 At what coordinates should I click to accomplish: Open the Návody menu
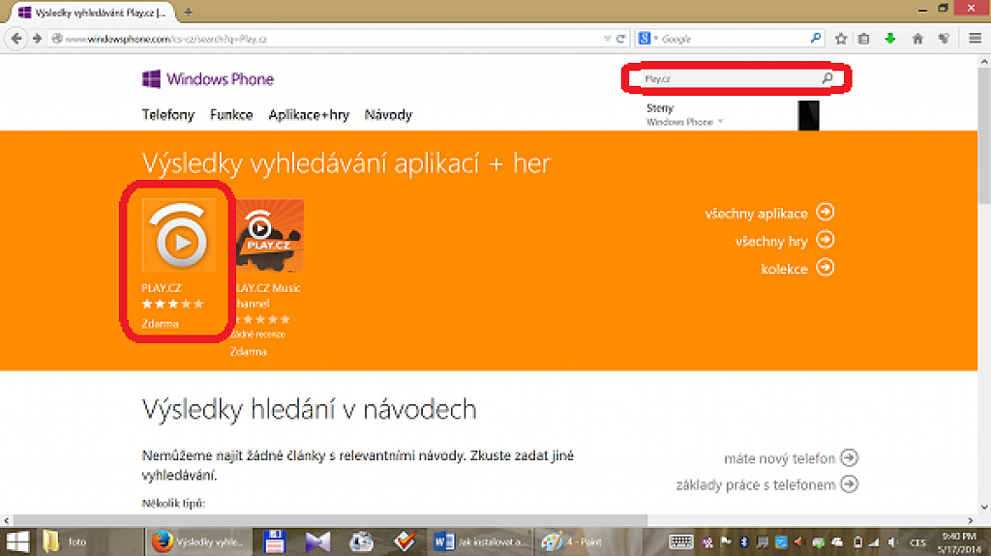[388, 114]
